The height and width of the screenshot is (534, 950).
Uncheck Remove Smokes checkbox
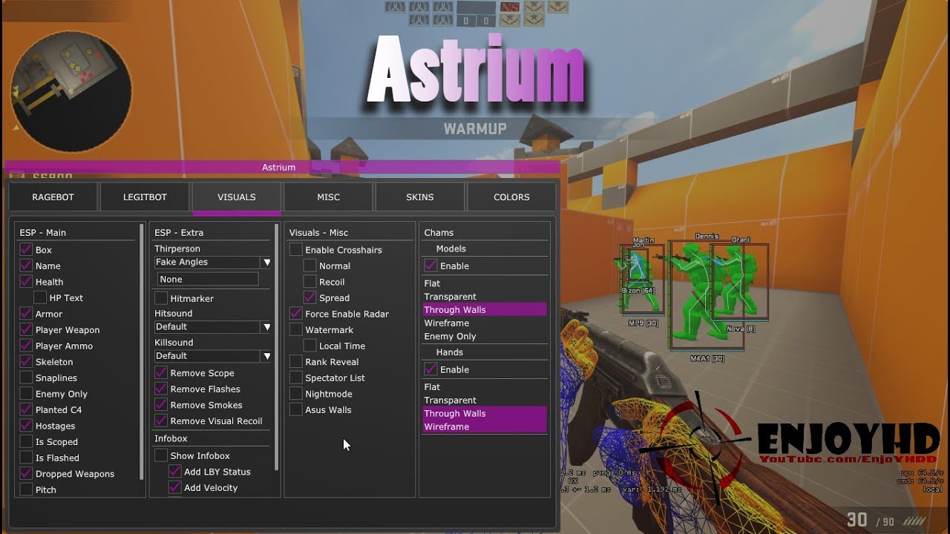[x=161, y=405]
